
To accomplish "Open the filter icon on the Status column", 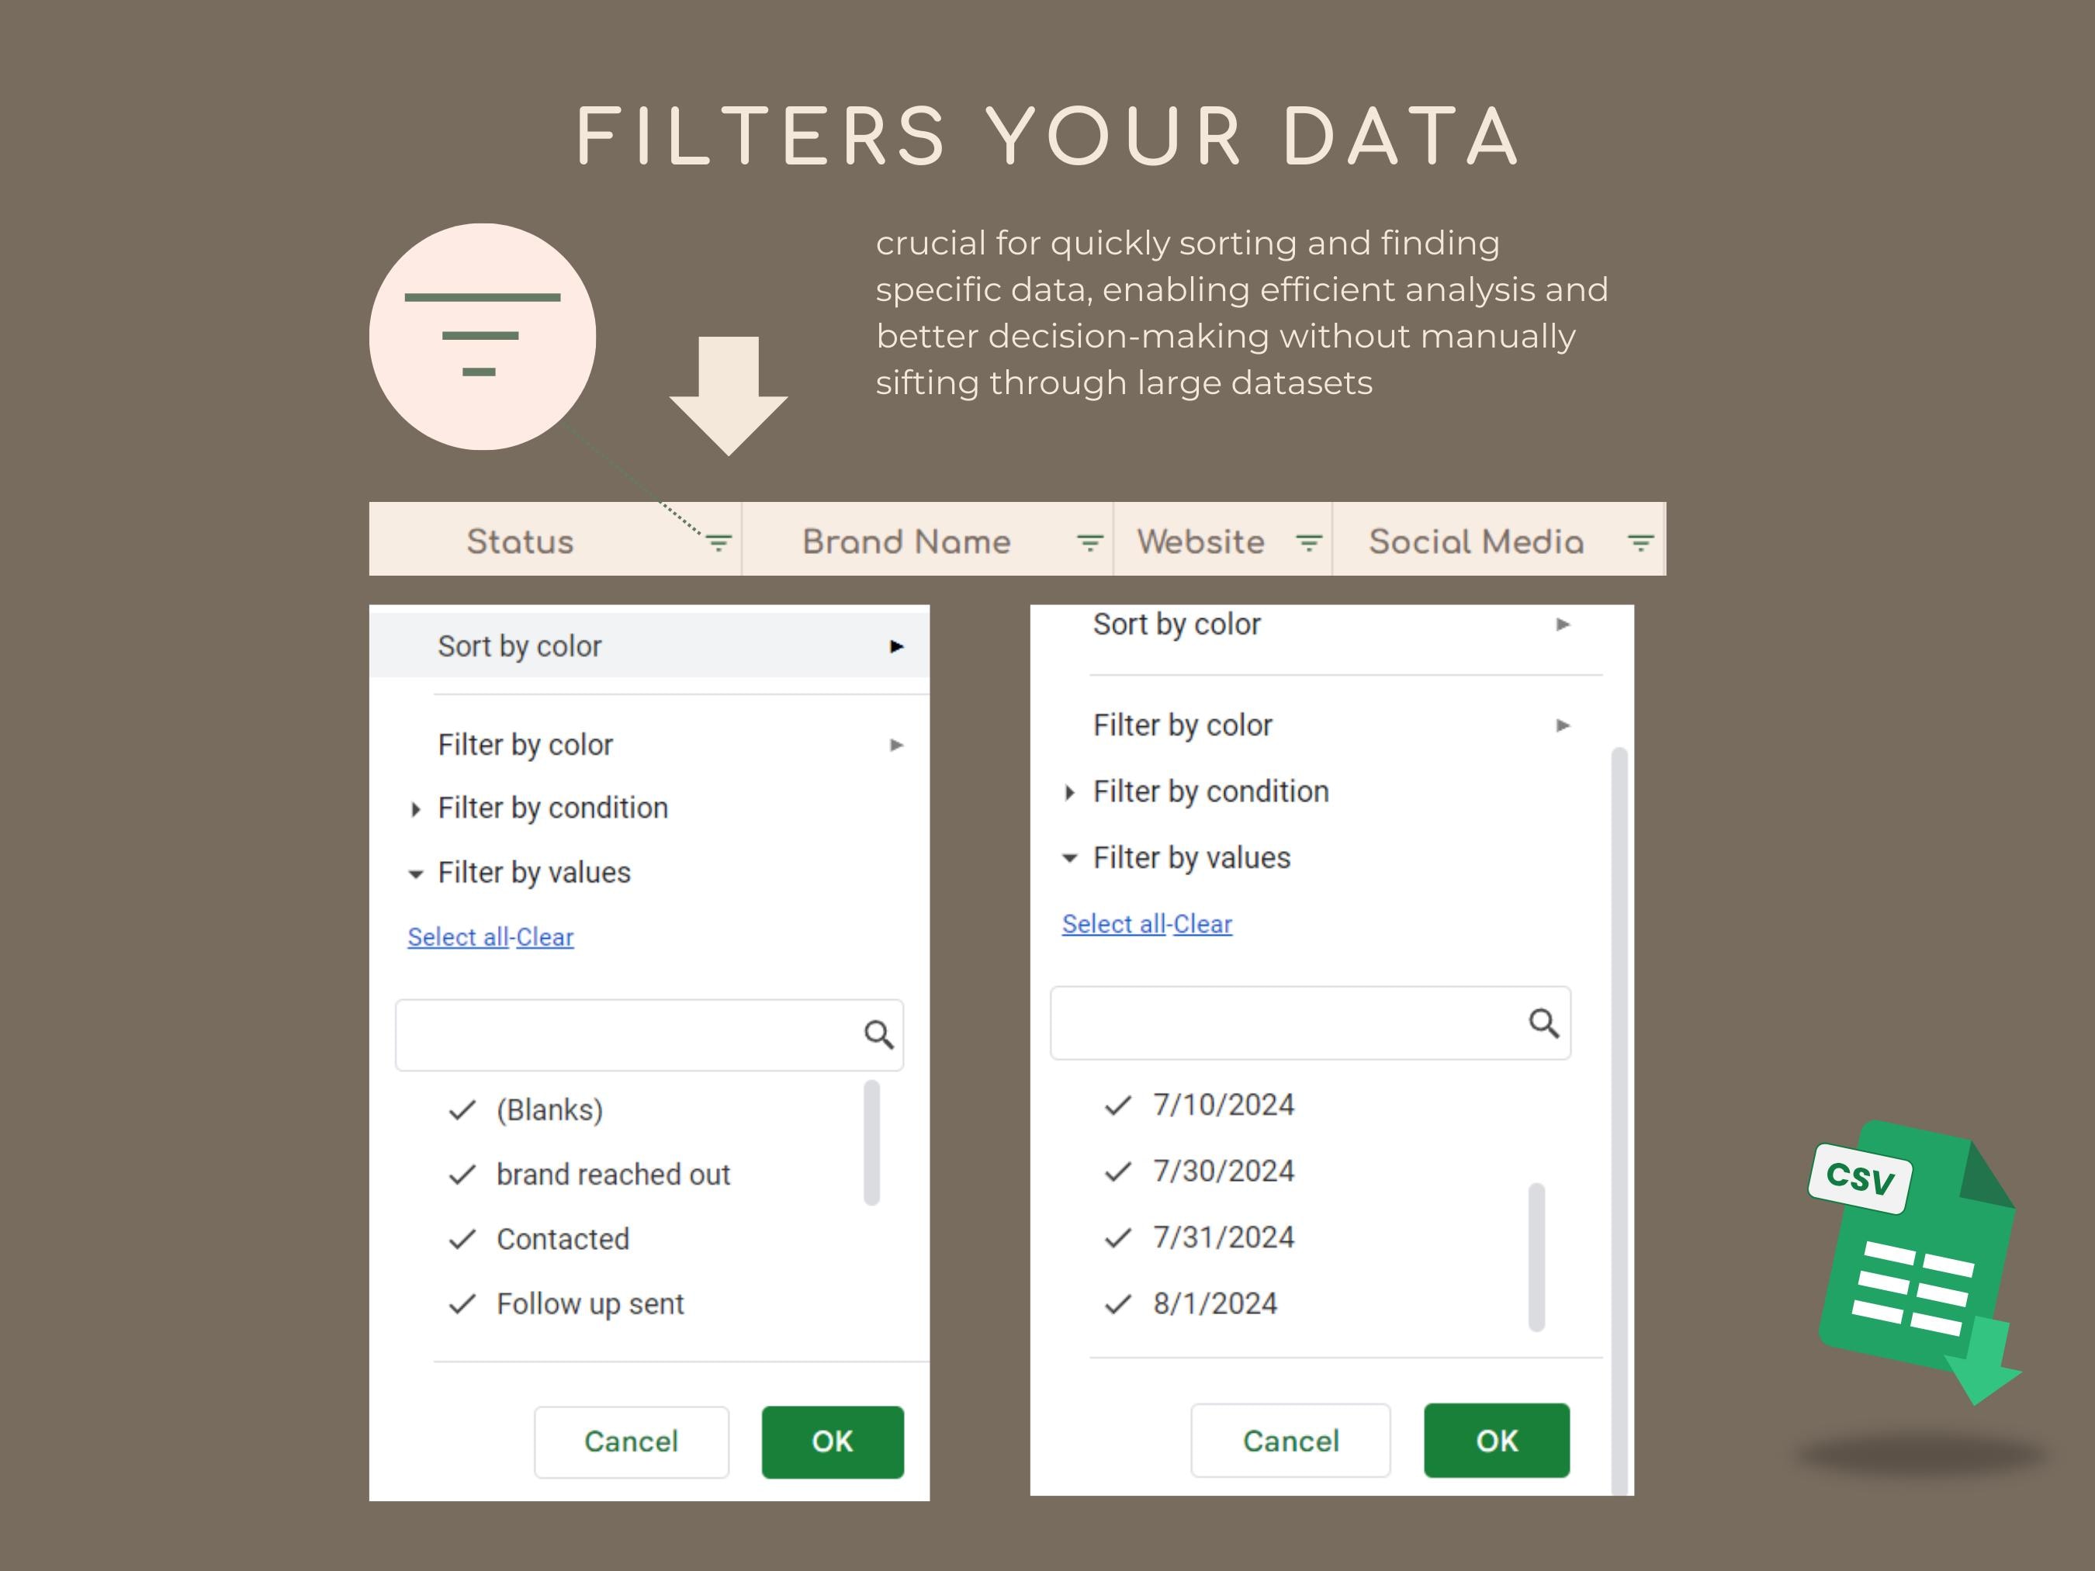I will (x=718, y=541).
